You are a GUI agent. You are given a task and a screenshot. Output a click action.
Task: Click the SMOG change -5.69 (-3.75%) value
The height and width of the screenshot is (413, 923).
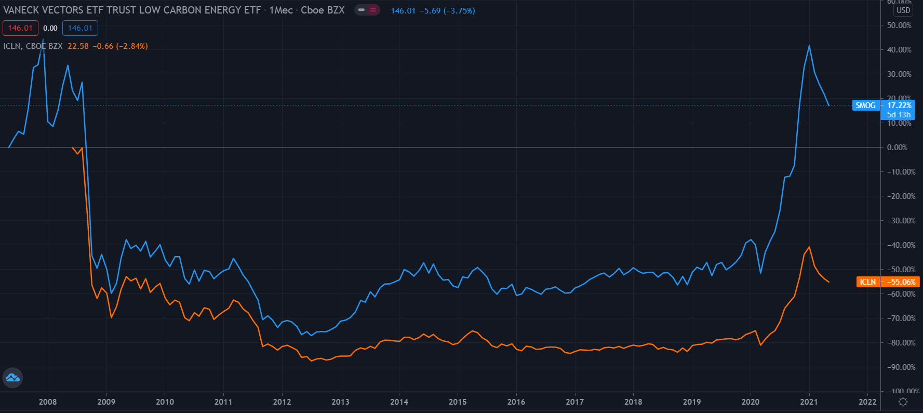[x=447, y=10]
